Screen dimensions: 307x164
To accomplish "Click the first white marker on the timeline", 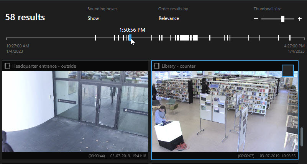I will coord(95,37).
